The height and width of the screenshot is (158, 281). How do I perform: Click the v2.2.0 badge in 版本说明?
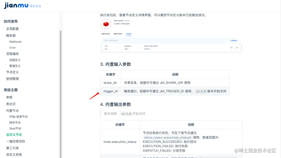[126, 113]
